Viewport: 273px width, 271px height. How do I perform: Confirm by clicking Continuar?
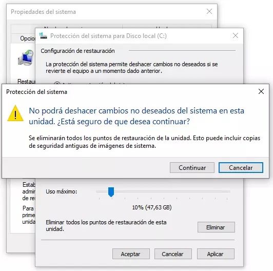tap(192, 168)
